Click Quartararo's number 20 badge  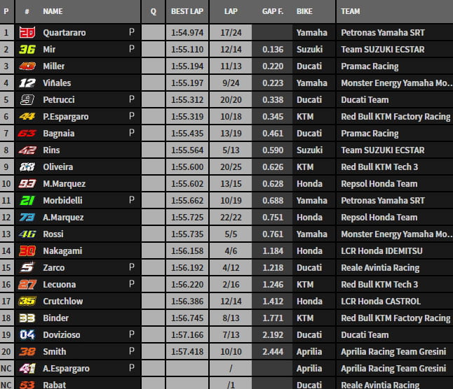click(x=27, y=32)
